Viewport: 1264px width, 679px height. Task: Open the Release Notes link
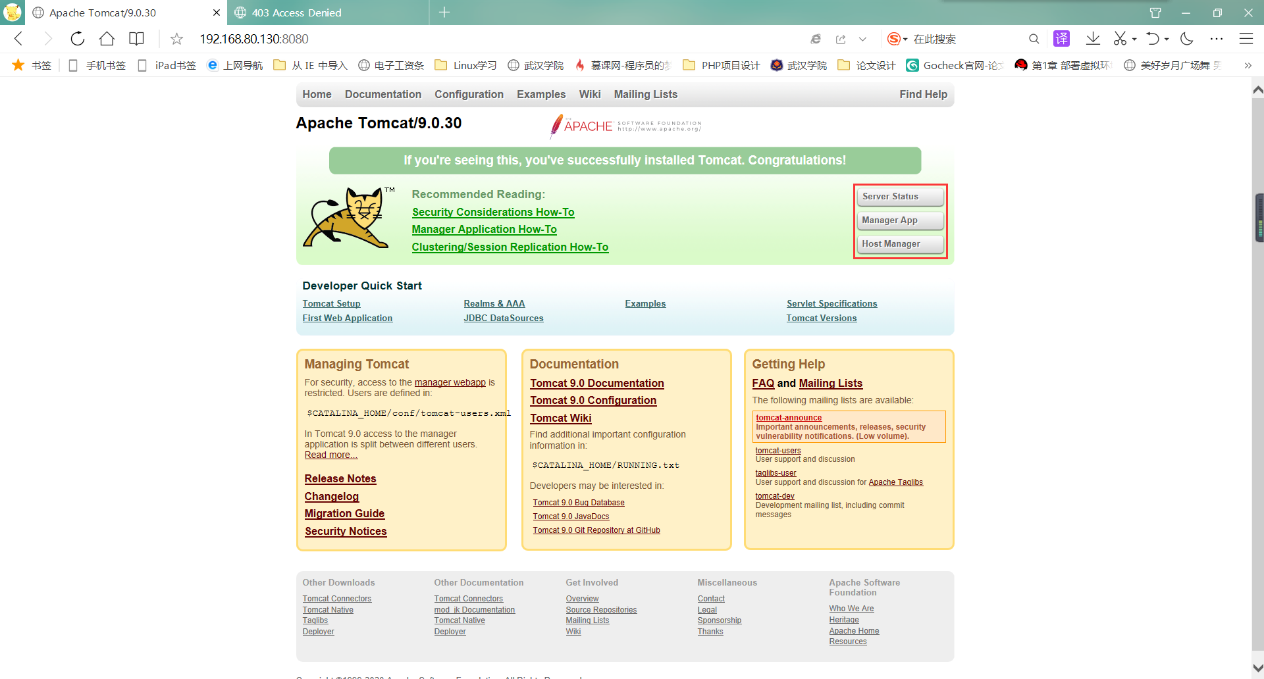[340, 478]
